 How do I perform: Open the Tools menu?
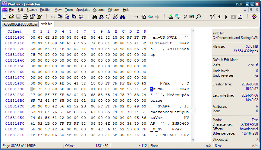[x=69, y=10]
